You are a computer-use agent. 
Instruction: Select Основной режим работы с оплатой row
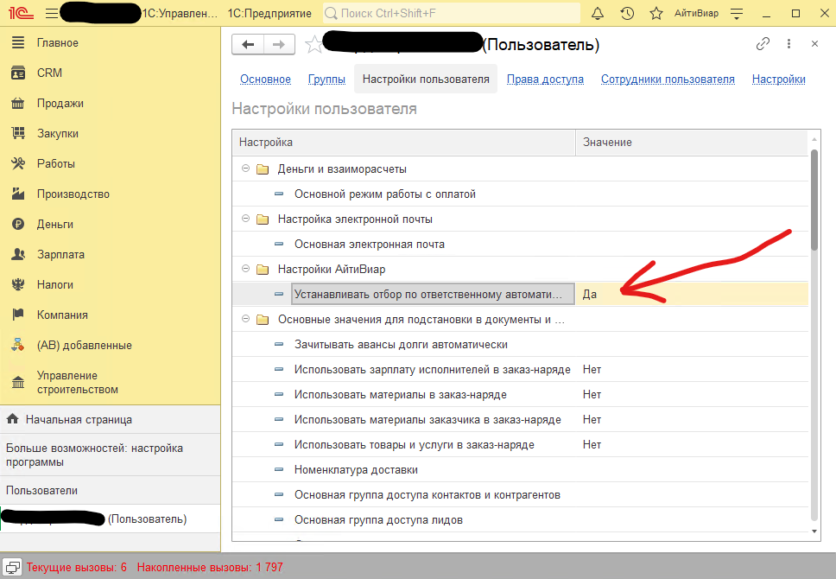(x=521, y=194)
